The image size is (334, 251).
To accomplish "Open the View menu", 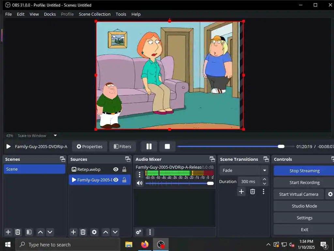I will point(34,14).
